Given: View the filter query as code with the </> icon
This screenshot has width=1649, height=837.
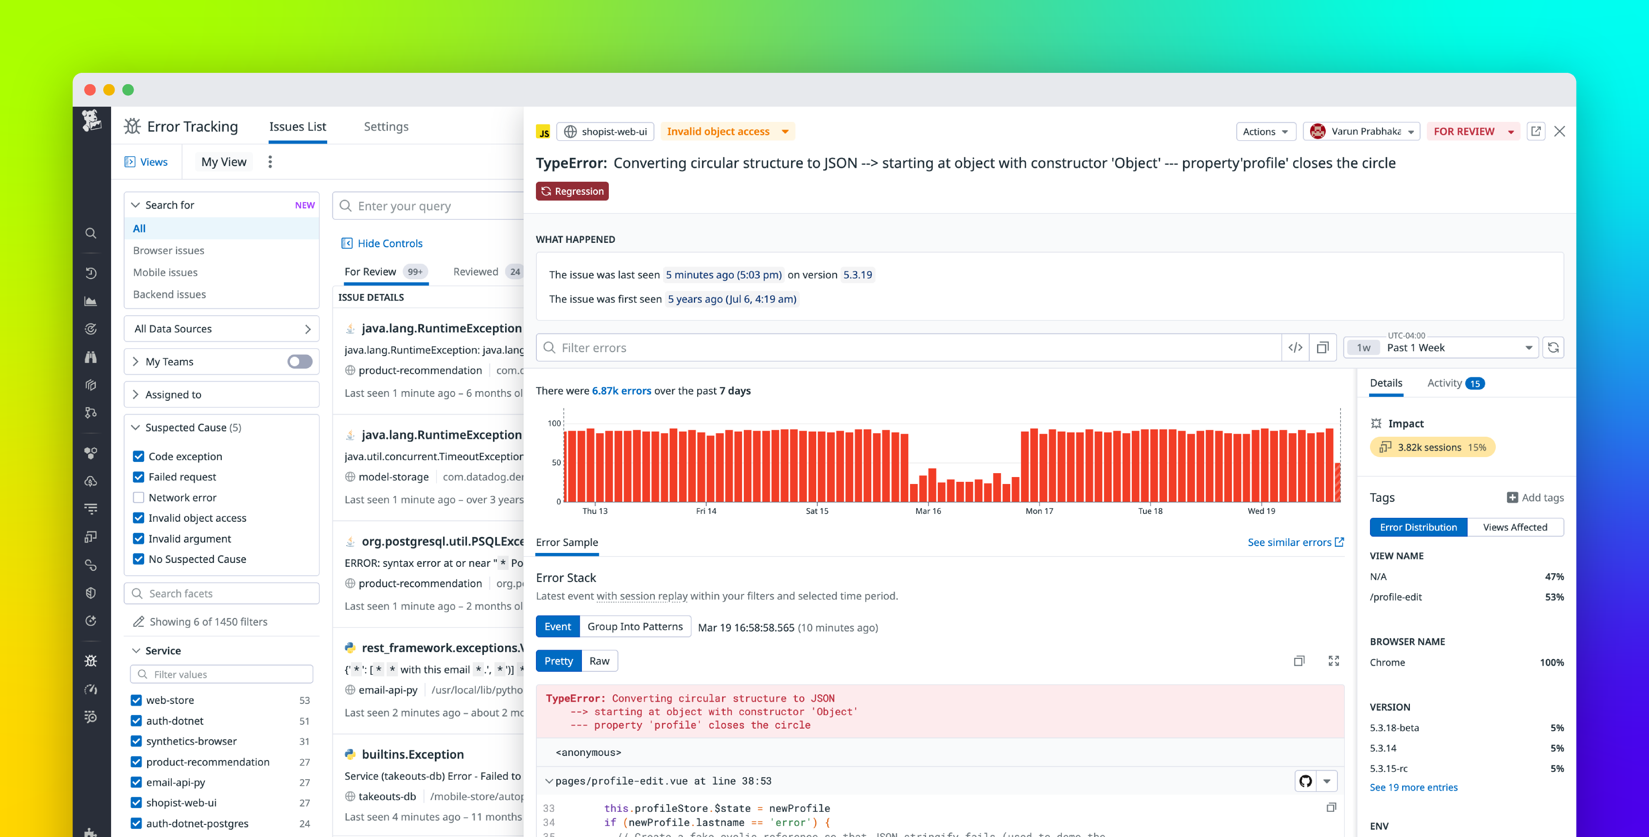Looking at the screenshot, I should coord(1296,347).
